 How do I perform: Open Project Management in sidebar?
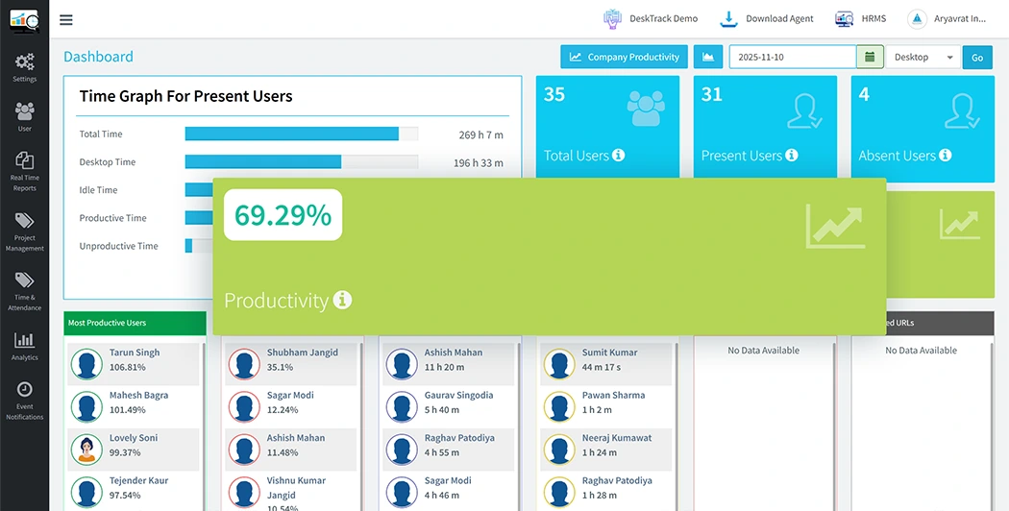(24, 231)
